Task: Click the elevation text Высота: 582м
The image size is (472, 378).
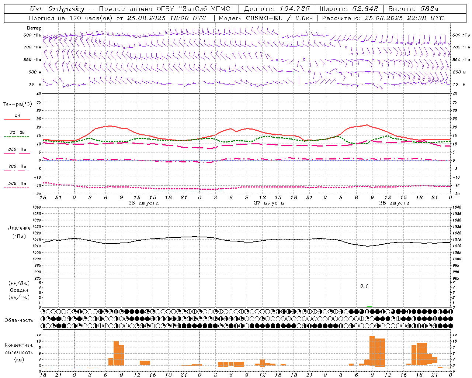Action: pyautogui.click(x=413, y=9)
